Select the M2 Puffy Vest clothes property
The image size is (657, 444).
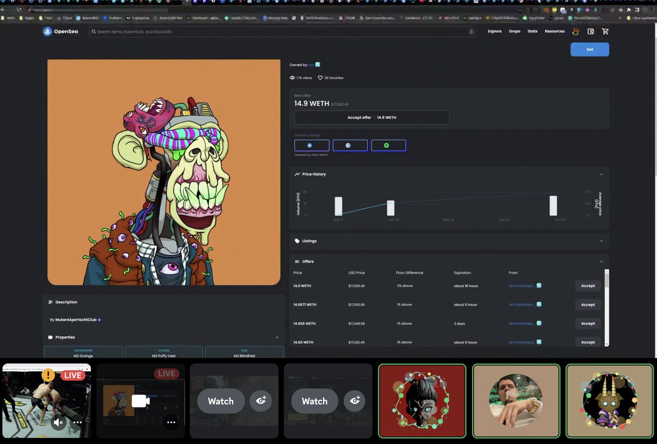pyautogui.click(x=164, y=353)
